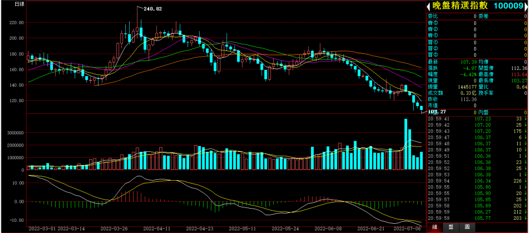
Task: Select the 量比 value 0.64
Action: [522, 87]
